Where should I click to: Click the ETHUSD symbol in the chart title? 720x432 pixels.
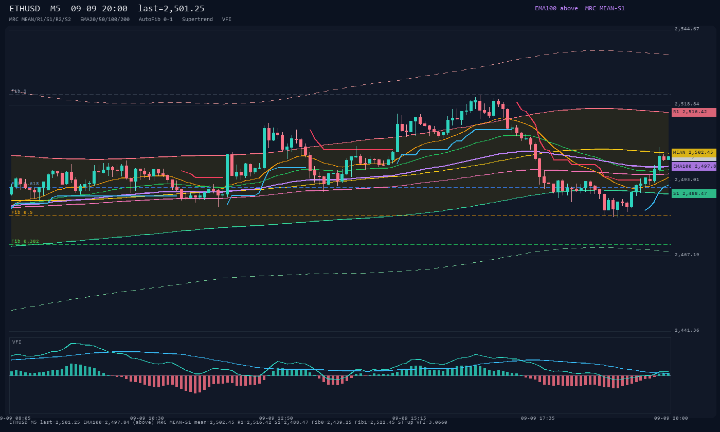pos(25,9)
